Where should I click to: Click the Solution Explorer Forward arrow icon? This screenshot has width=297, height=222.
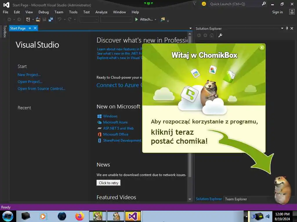pos(205,35)
